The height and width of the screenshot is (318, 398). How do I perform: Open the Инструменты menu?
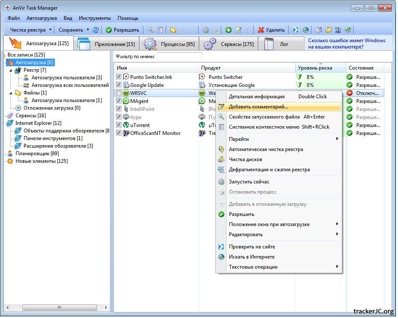94,18
